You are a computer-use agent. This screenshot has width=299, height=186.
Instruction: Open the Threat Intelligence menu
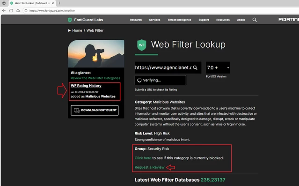[x=179, y=20]
